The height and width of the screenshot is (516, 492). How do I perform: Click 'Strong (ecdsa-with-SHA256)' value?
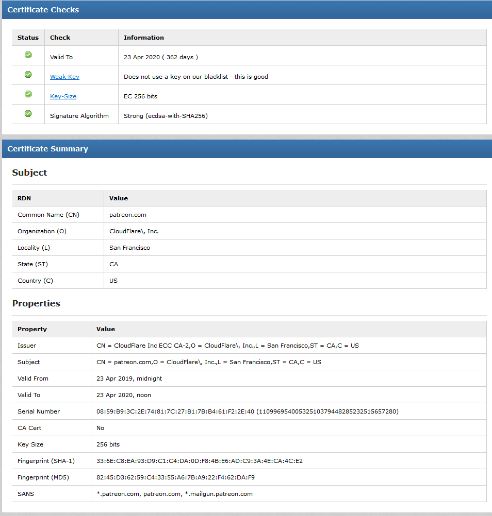tap(166, 116)
